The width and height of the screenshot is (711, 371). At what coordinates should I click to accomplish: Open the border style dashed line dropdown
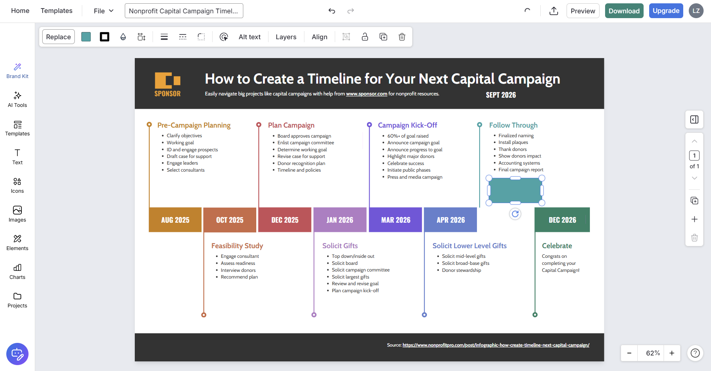coord(183,37)
